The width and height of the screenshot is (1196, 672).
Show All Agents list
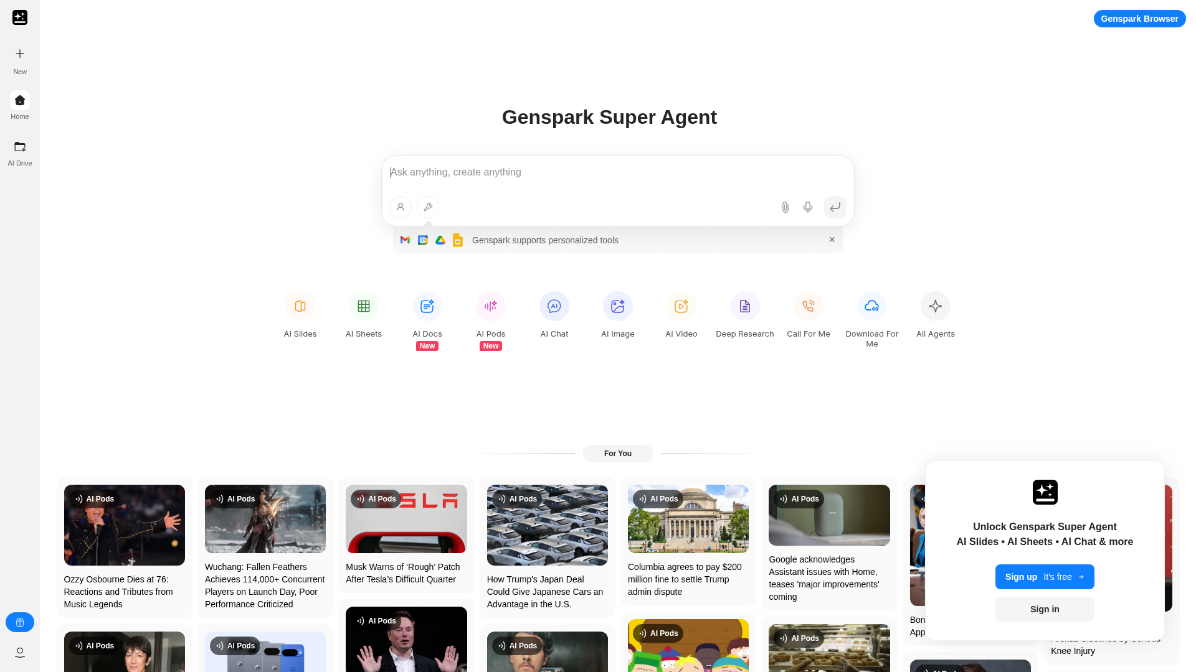[x=936, y=306]
